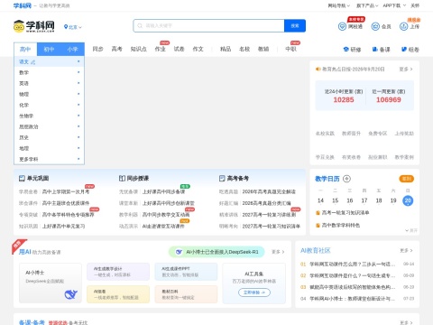Open the 作业 nav menu item

(160, 49)
